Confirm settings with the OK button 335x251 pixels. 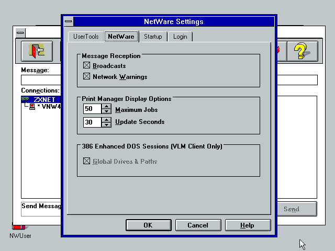[149, 225]
